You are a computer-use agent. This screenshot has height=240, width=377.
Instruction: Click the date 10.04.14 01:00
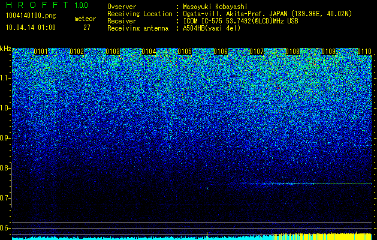(x=31, y=28)
